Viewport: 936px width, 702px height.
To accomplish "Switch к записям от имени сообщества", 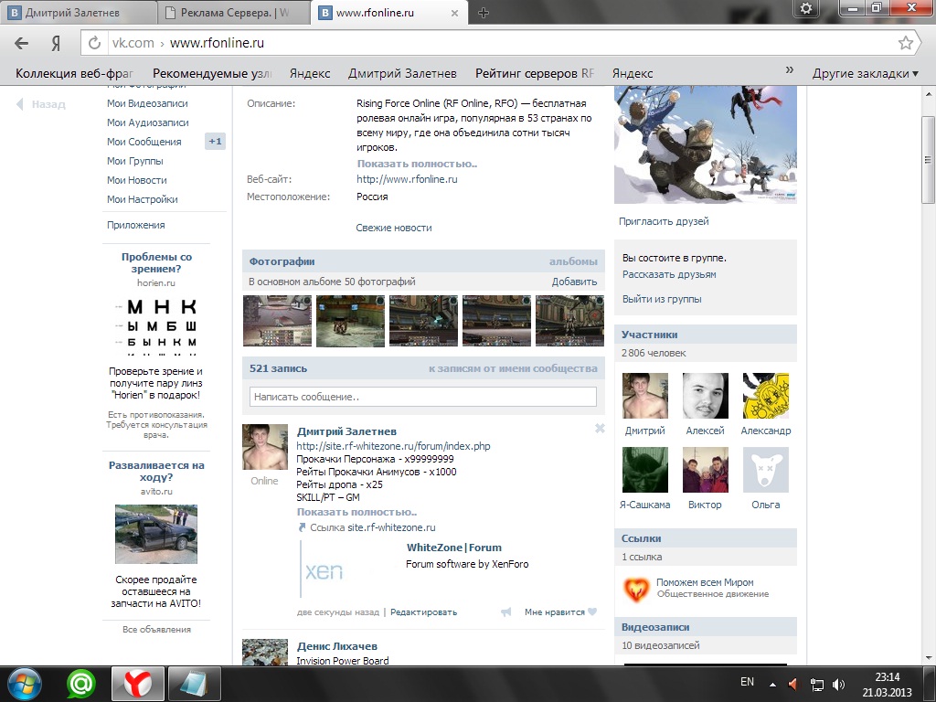I will click(x=513, y=369).
